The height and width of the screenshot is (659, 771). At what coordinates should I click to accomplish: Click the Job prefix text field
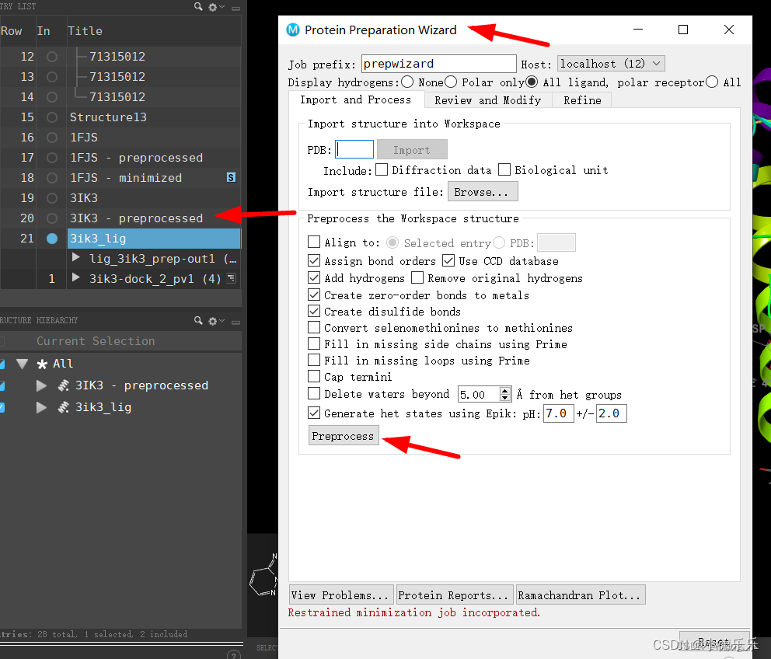438,64
